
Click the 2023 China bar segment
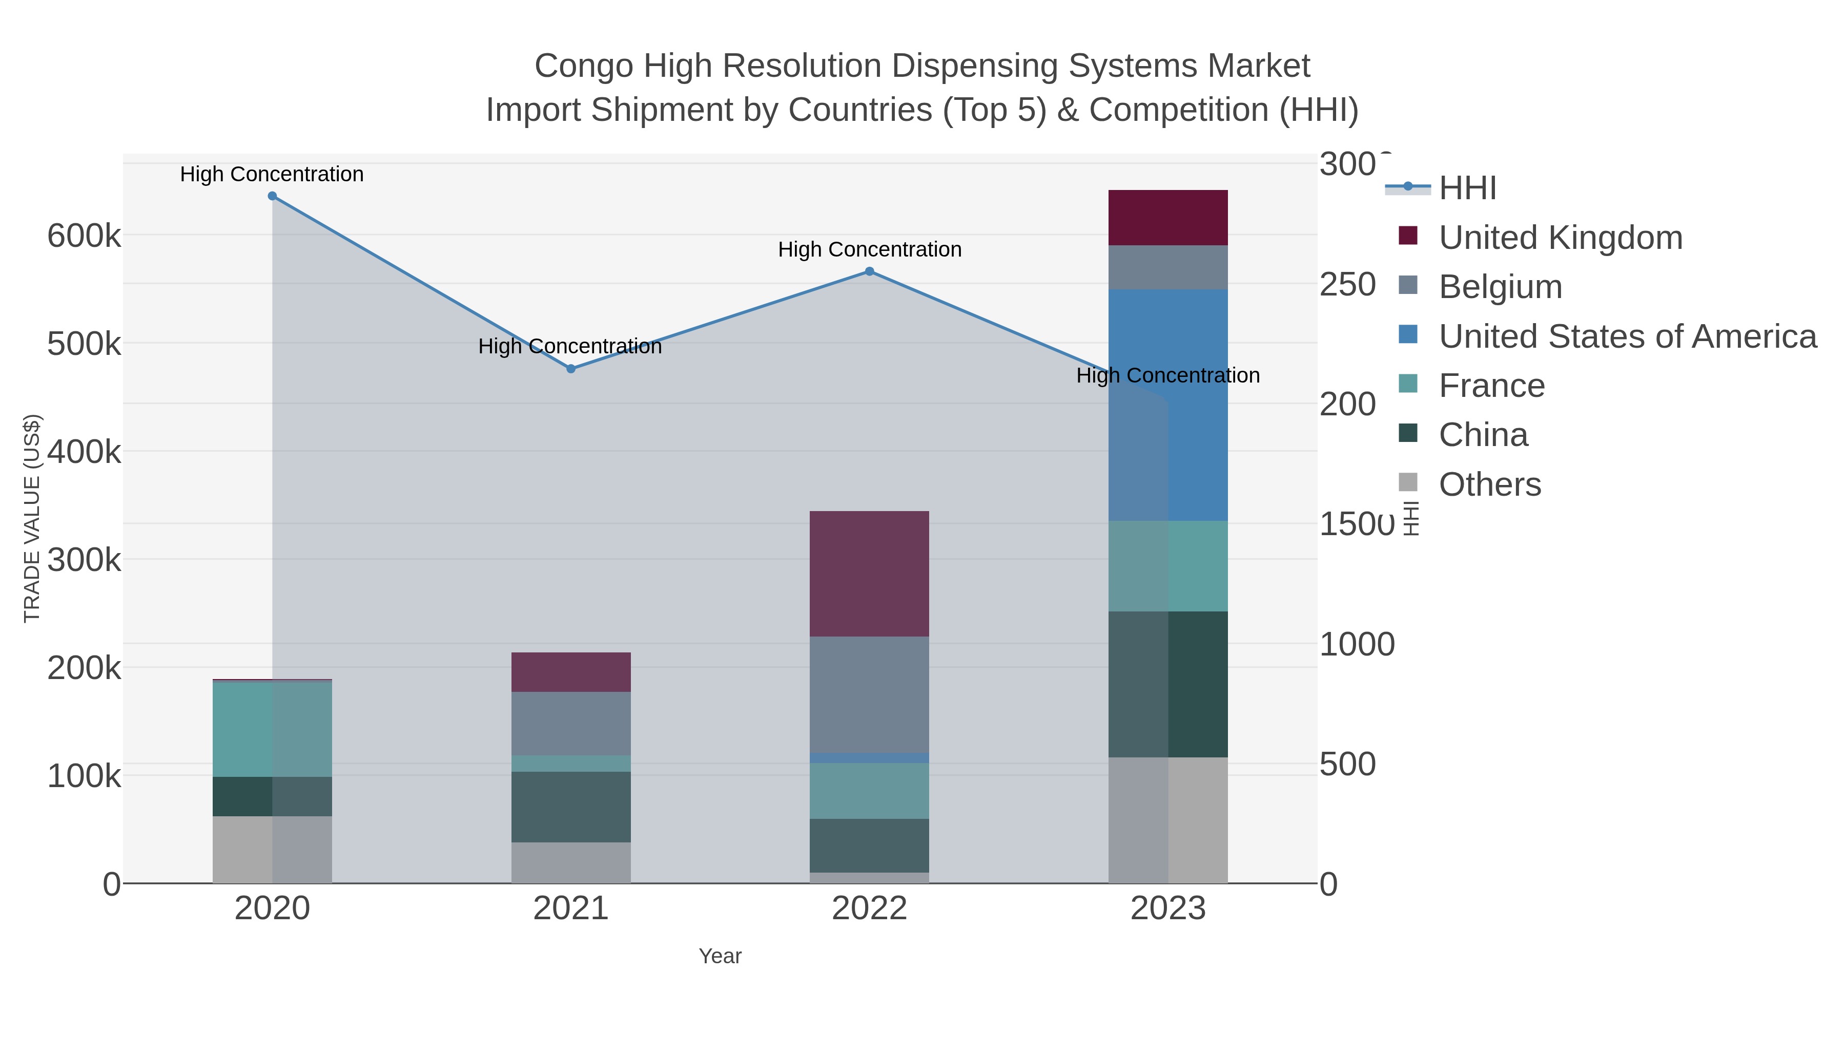[x=1168, y=684]
